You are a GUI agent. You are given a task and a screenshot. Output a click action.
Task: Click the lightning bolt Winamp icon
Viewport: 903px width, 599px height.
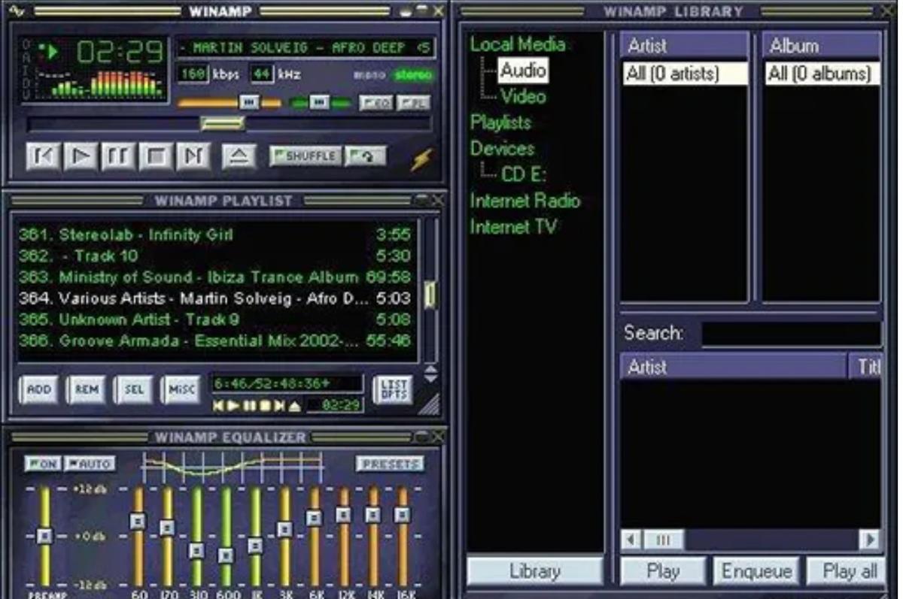[421, 159]
